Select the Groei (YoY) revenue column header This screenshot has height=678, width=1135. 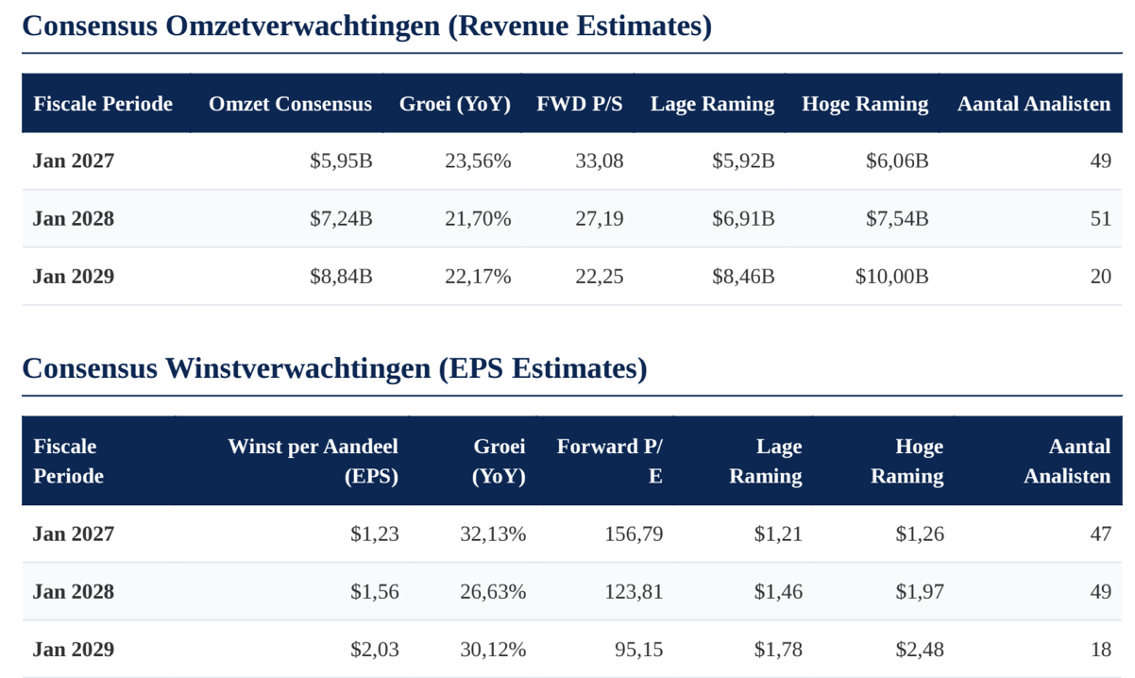[455, 104]
